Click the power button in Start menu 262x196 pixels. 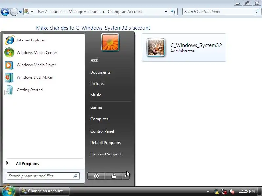(96, 176)
